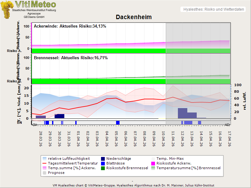Screen dimensions: 251x188
Task: Click the left timeline scroll arrow
Action: (x=34, y=124)
